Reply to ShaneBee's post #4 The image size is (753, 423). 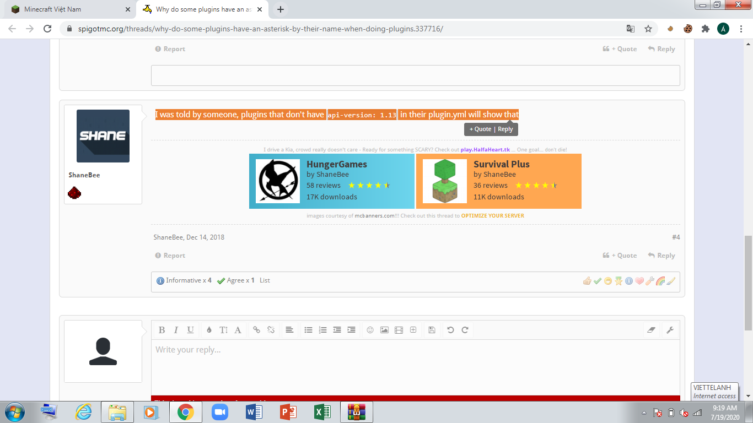(661, 256)
